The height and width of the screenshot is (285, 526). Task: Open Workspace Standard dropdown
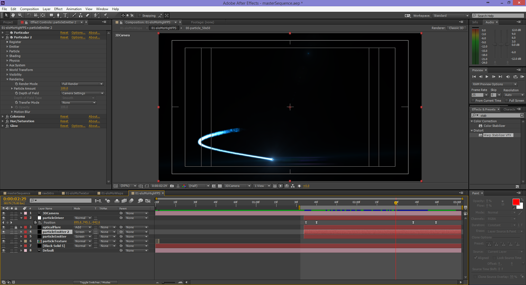(451, 15)
